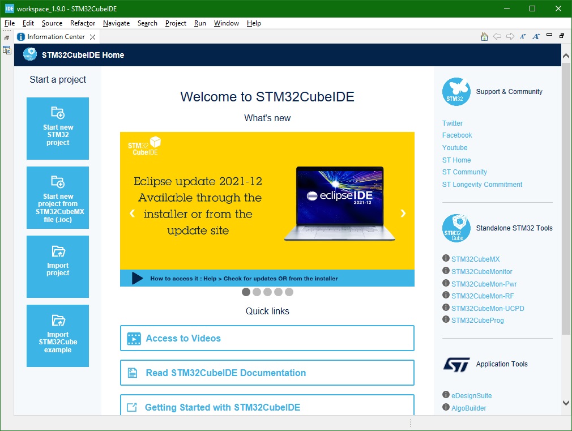Click the Import project tile

tap(58, 266)
